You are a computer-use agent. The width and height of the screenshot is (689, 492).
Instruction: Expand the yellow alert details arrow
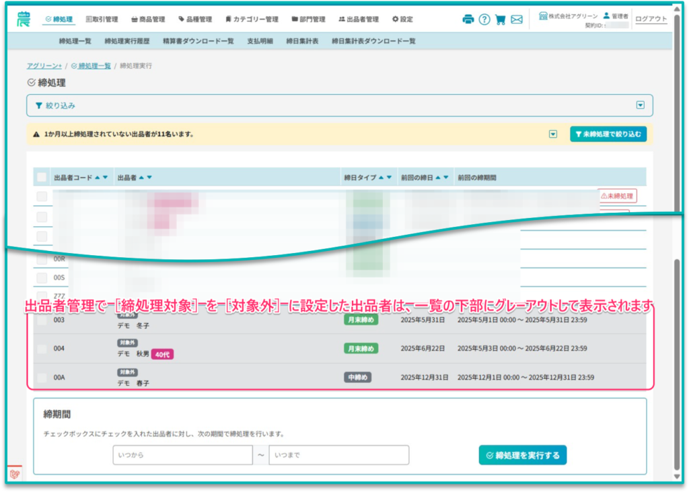coord(553,134)
